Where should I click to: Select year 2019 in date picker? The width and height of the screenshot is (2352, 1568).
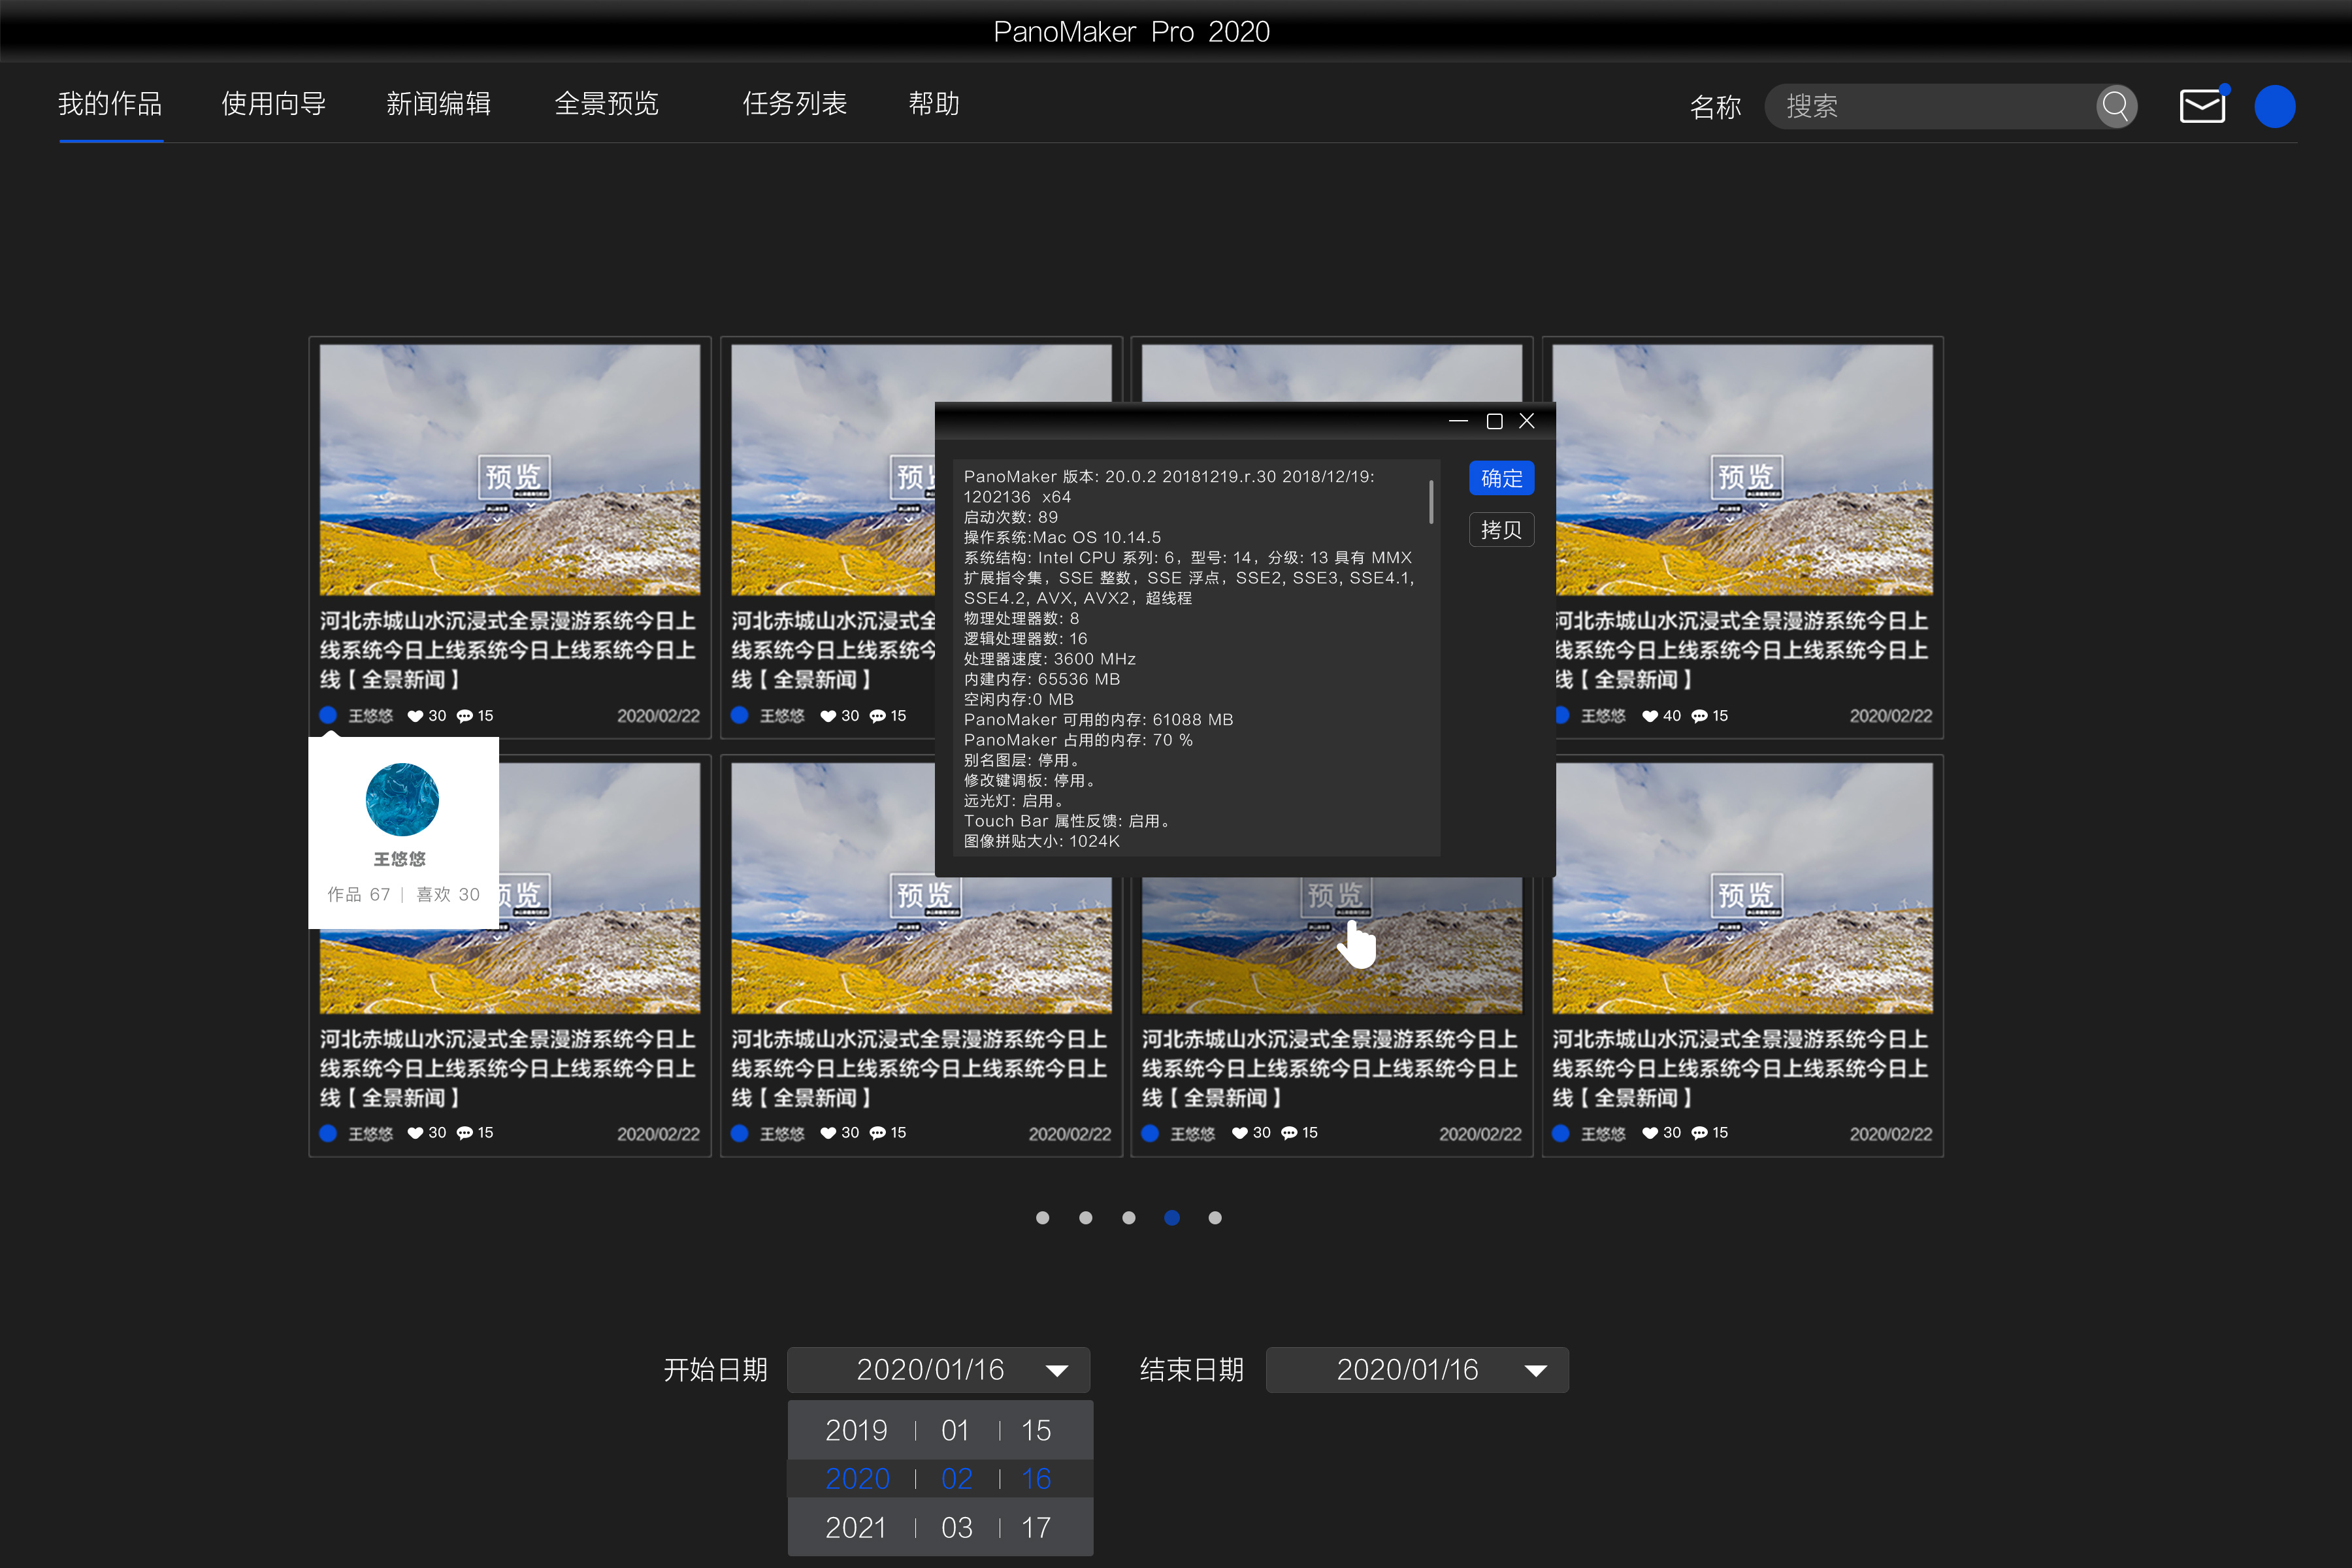[x=856, y=1430]
